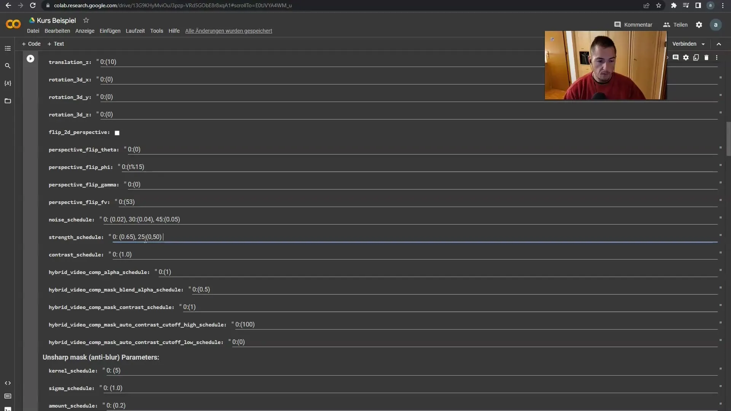Screen dimensions: 731x411
Task: Click into the strength_schedule field
Action: pos(415,237)
